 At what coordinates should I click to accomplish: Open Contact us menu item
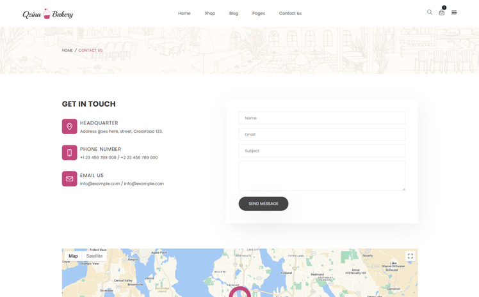click(x=290, y=13)
